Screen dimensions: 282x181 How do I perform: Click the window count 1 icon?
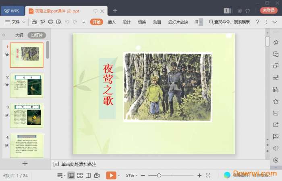pyautogui.click(x=227, y=11)
